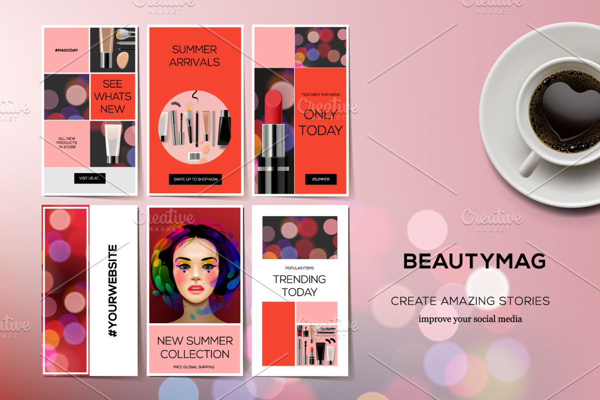This screenshot has height=400, width=600.
Task: Click the white cream tube image
Action: 113,143
